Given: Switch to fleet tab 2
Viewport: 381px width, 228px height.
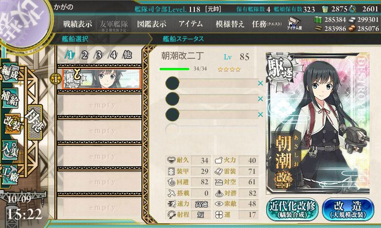Looking at the screenshot, I should click(84, 55).
